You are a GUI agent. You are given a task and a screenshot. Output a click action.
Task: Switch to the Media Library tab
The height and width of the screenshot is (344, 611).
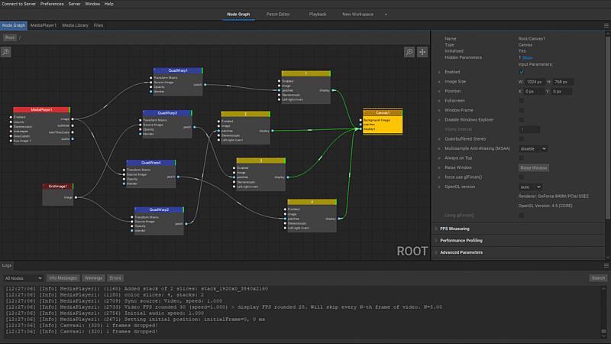(75, 25)
